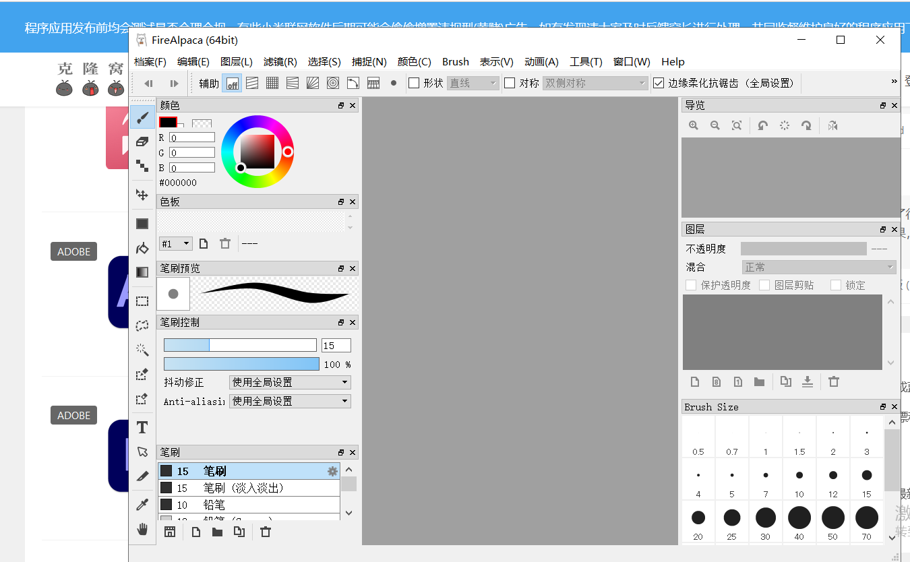Open the 混合 blend mode dropdown
910x562 pixels.
(819, 267)
